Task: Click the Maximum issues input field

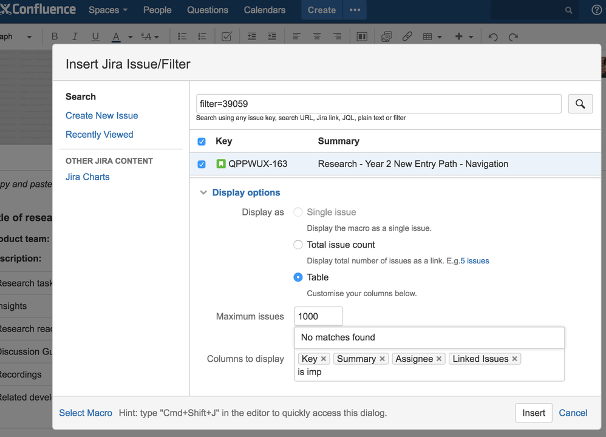Action: click(x=318, y=316)
